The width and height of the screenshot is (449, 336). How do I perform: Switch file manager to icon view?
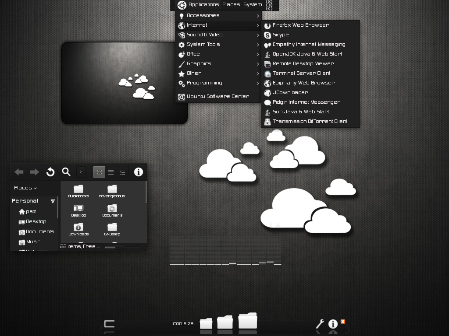(x=100, y=172)
